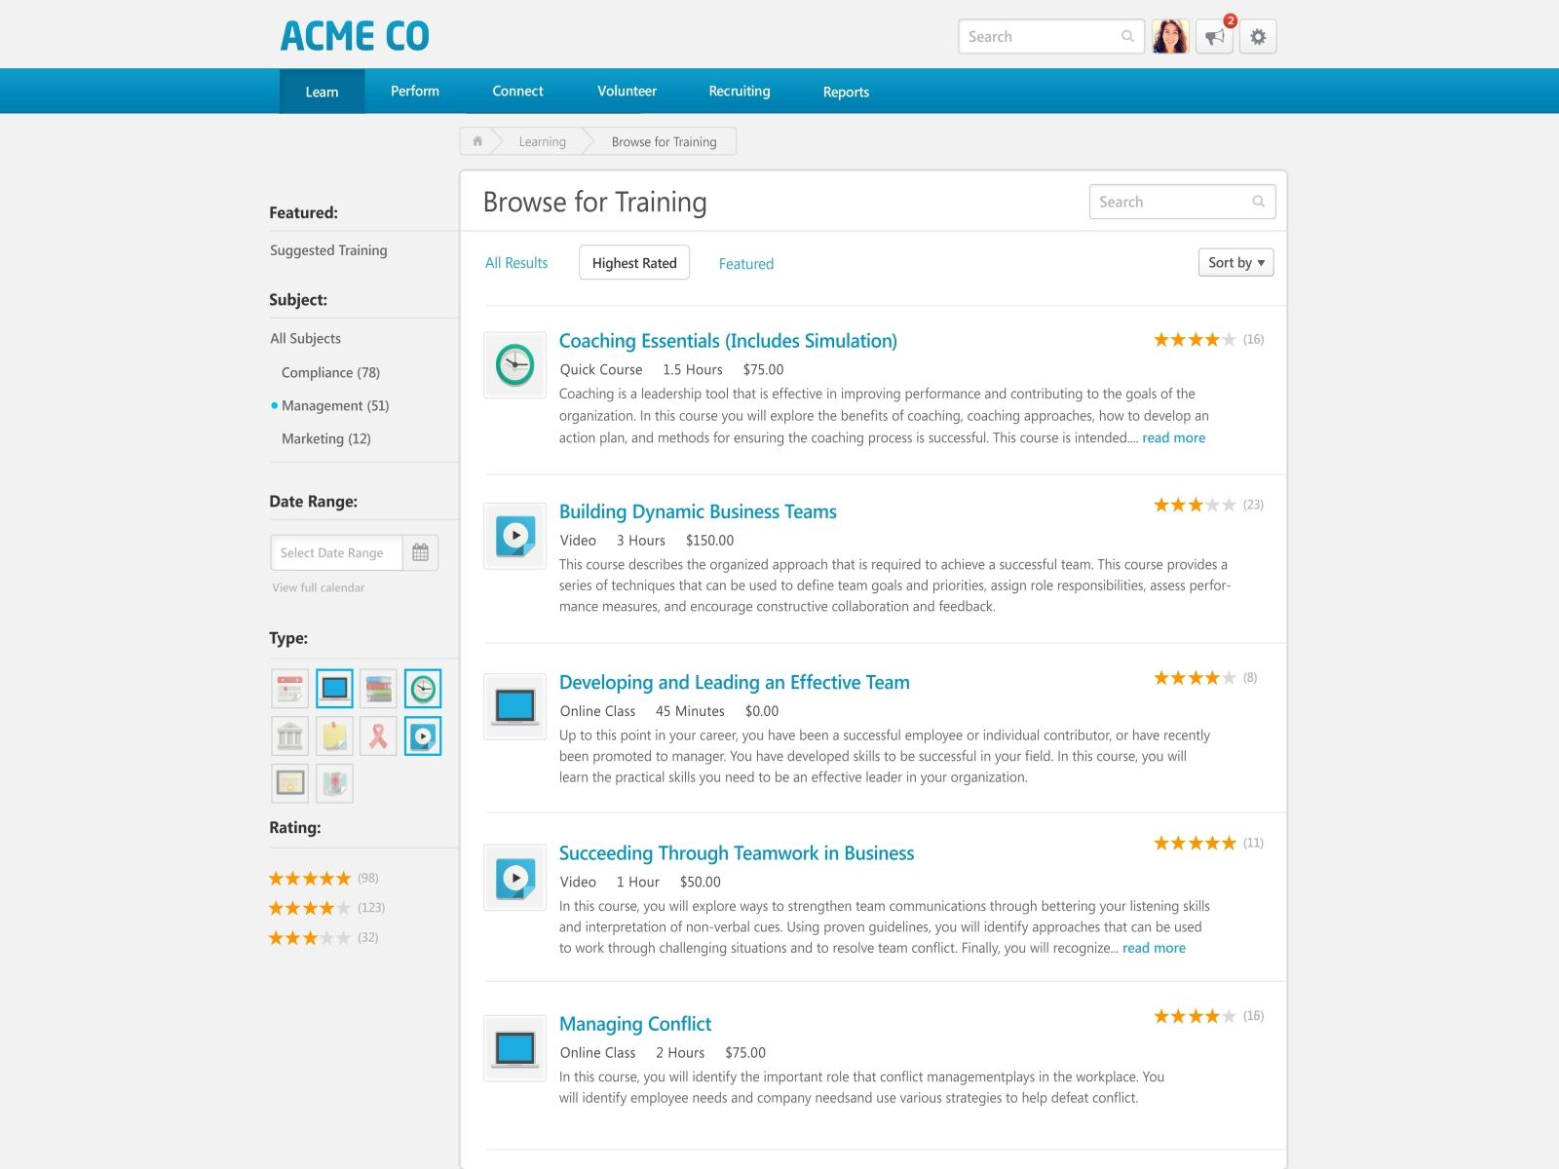Switch to the Highest Rated tab
The height and width of the screenshot is (1169, 1559).
click(633, 262)
